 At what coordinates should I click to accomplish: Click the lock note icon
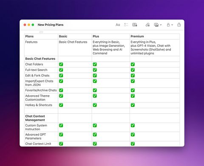coord(168,25)
